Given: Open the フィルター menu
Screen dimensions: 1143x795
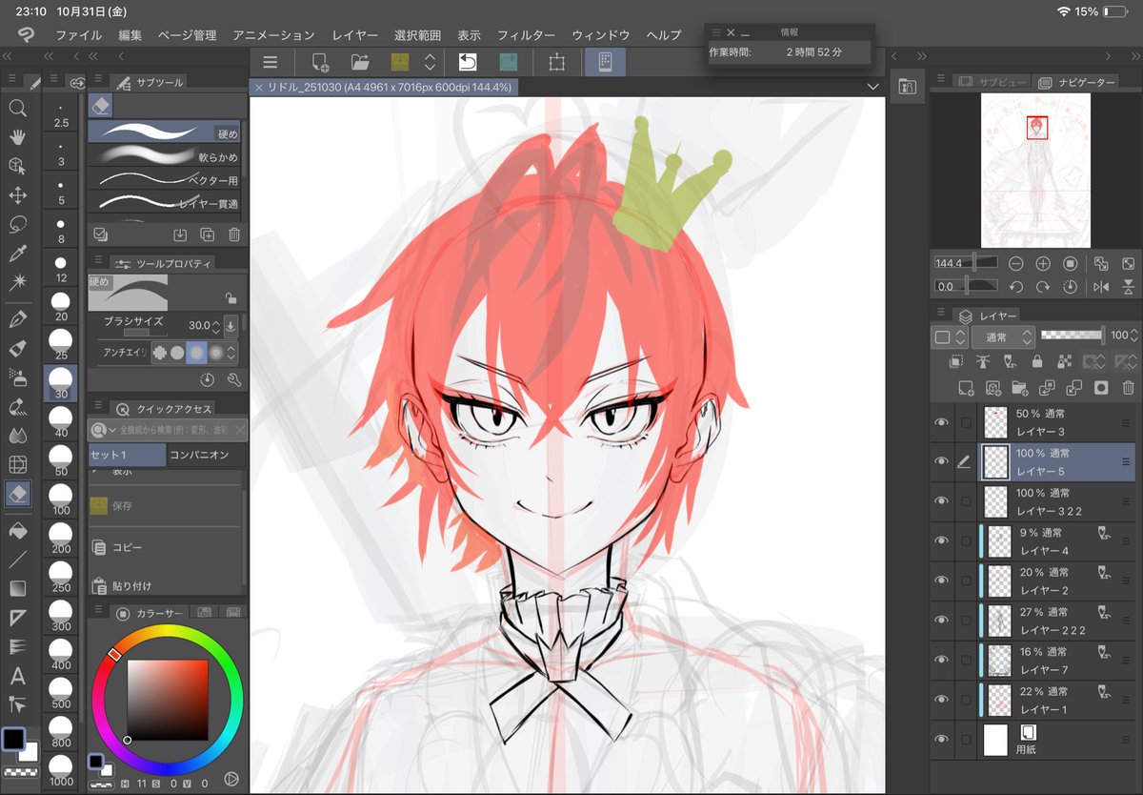Looking at the screenshot, I should 526,35.
